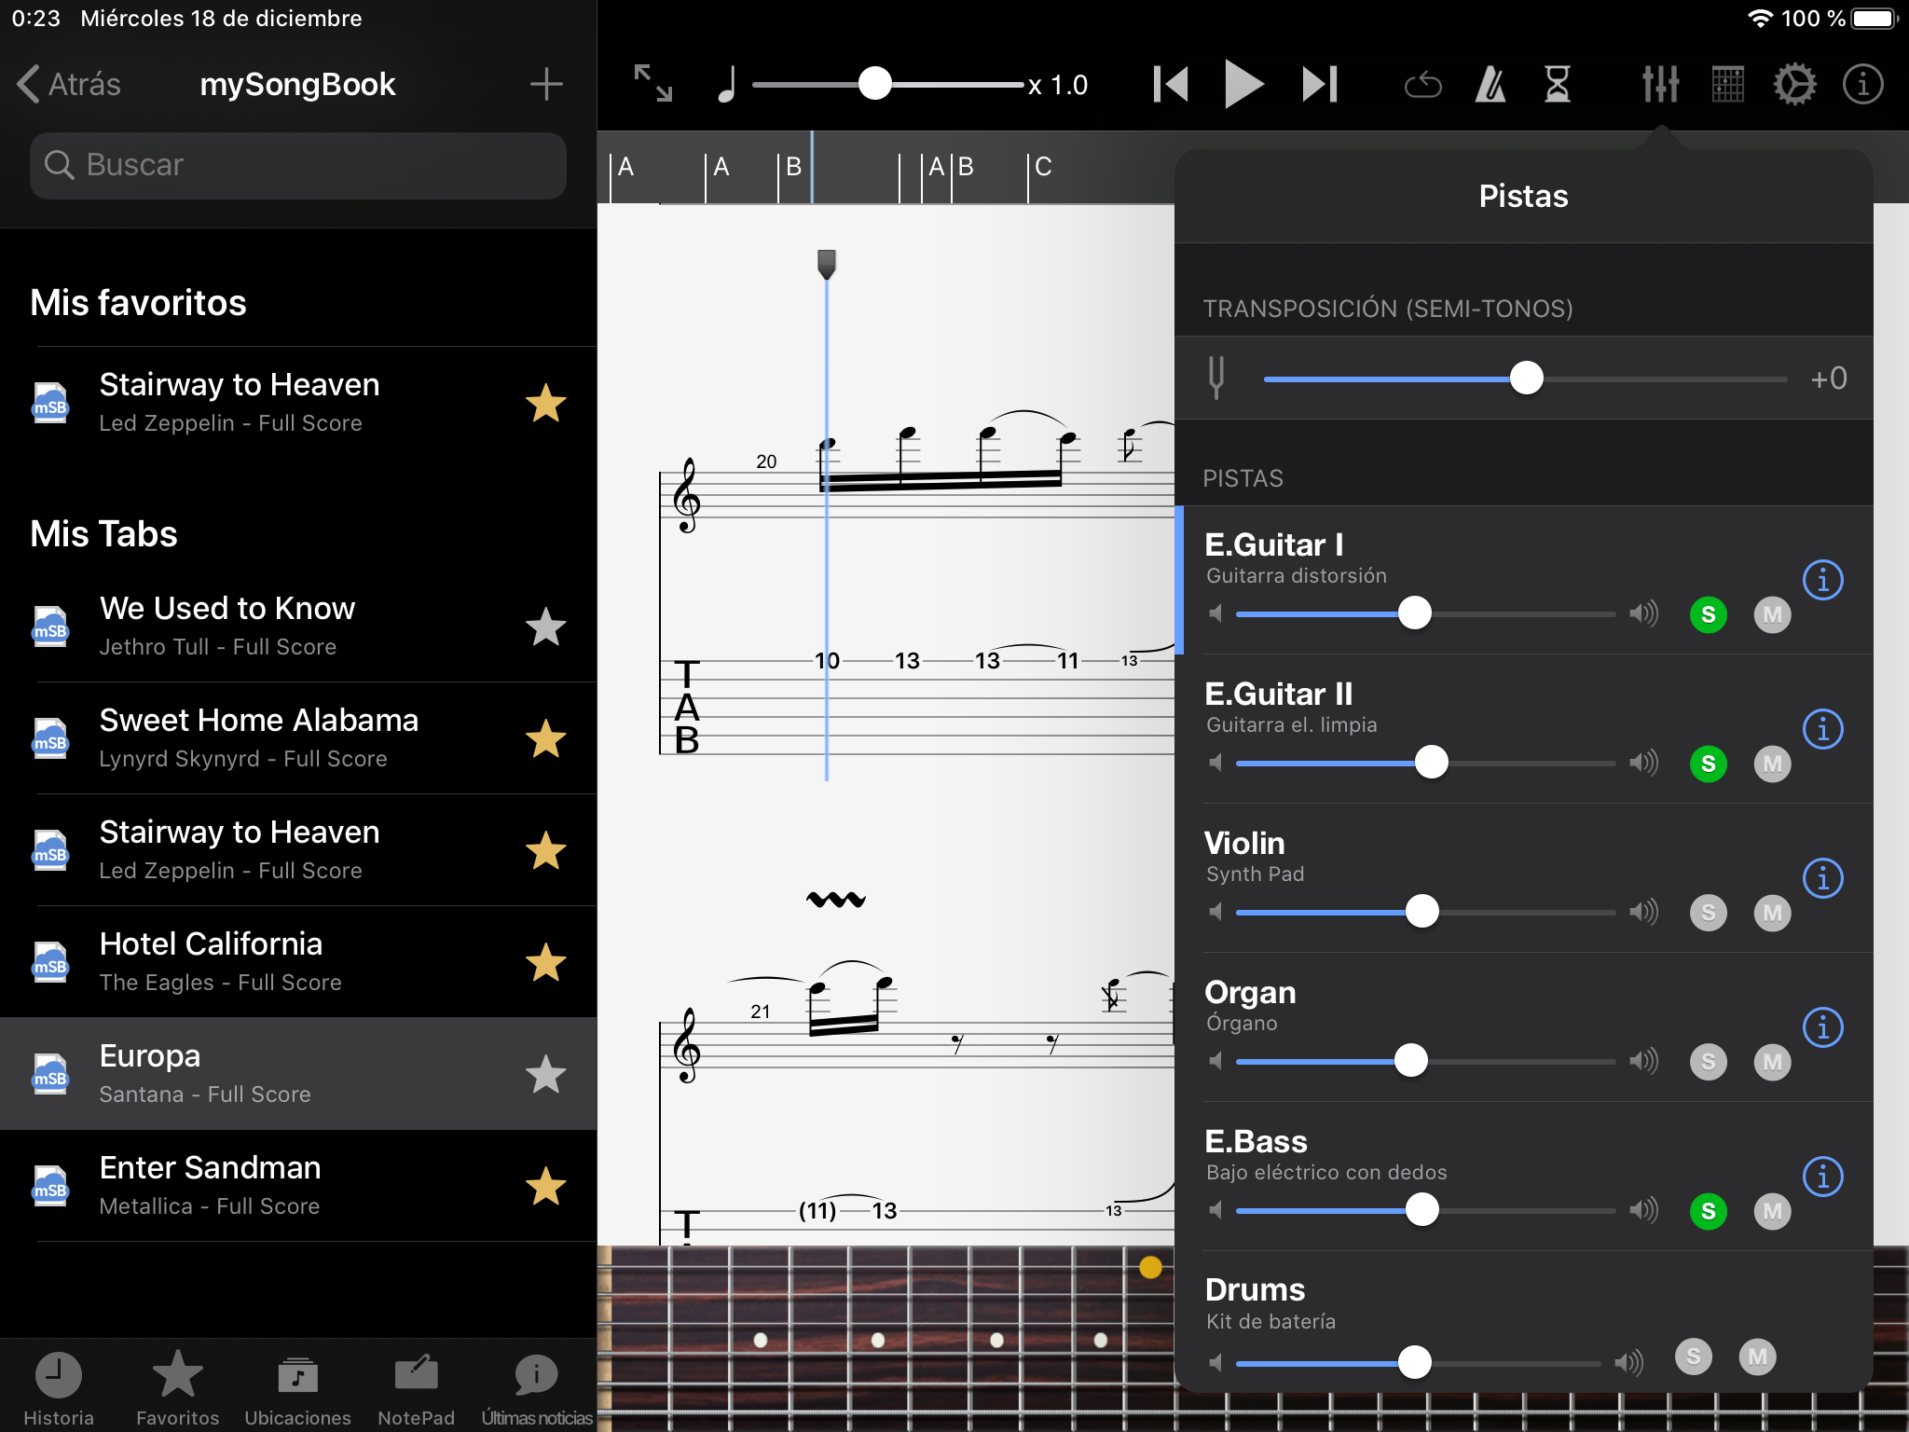Image resolution: width=1909 pixels, height=1432 pixels.
Task: Skip to the previous bar
Action: coord(1170,85)
